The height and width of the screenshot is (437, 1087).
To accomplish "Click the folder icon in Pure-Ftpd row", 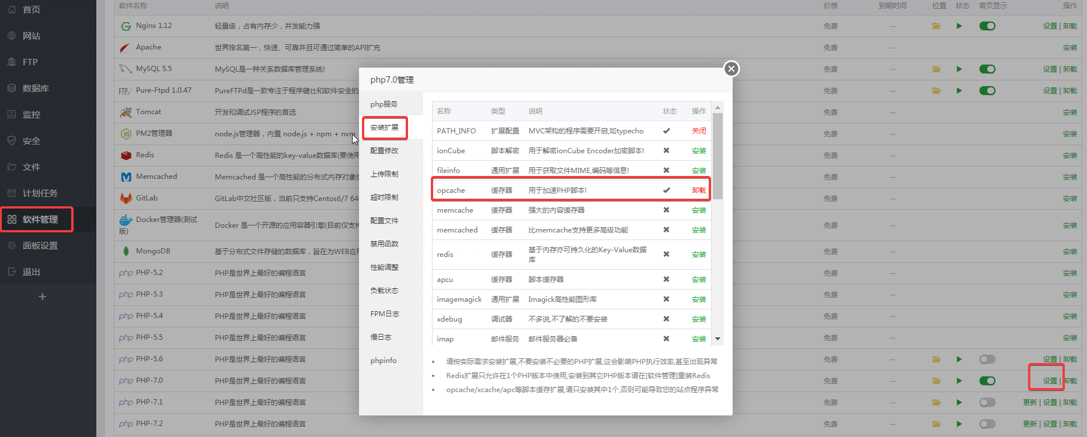I will click(936, 91).
